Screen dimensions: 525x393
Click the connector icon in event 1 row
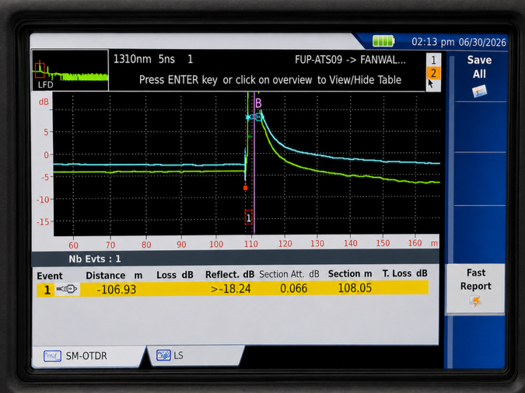pyautogui.click(x=67, y=289)
